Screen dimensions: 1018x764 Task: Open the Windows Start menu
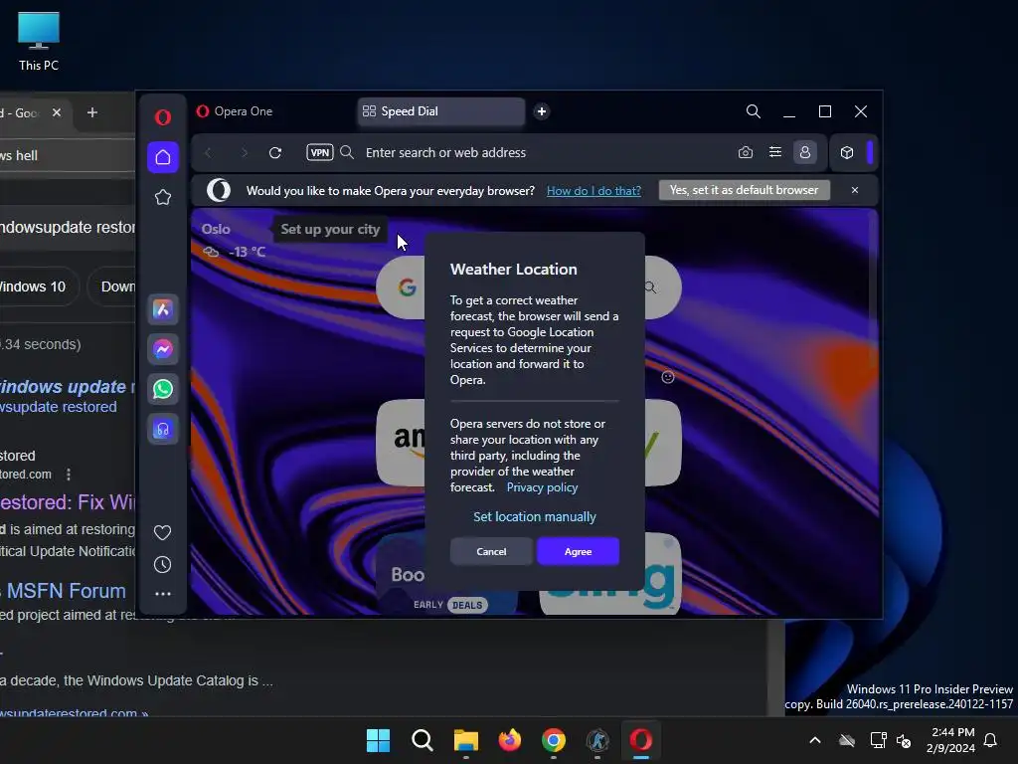378,740
